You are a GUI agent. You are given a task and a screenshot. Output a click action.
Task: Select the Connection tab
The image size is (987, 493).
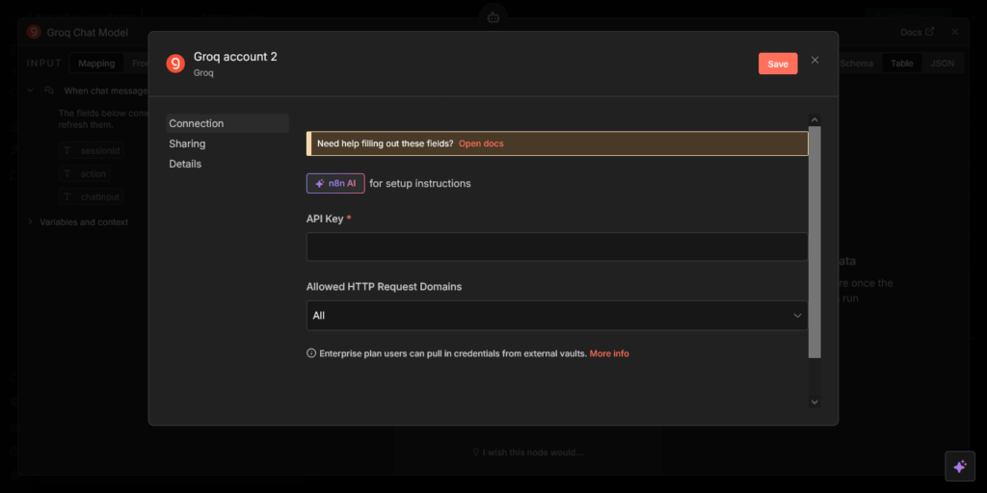coord(197,123)
